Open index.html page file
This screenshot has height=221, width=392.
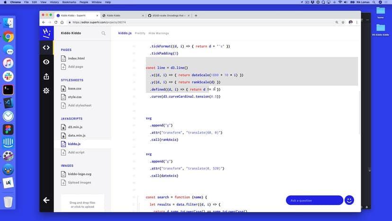tap(76, 58)
